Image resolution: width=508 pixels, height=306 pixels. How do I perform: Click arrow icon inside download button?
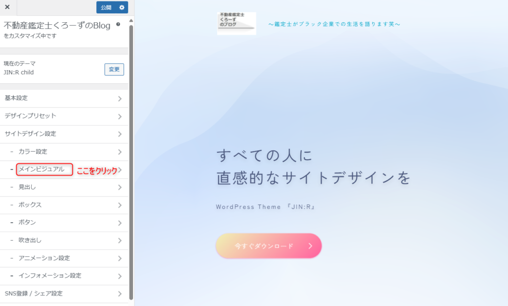coord(311,246)
